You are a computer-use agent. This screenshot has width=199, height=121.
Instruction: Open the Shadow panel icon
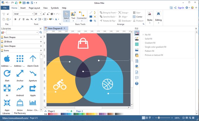[137, 44]
